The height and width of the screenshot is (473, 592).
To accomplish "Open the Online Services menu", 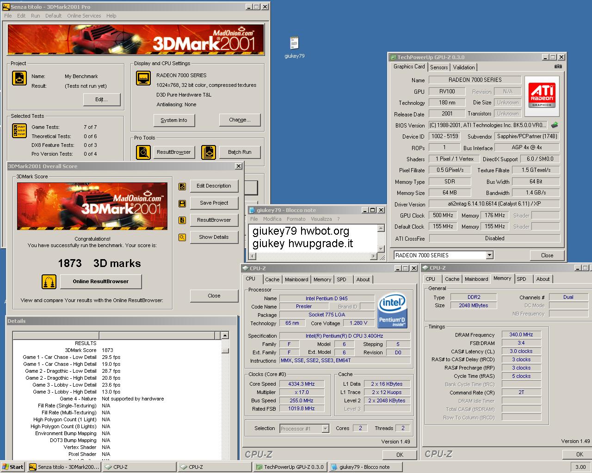I will (x=84, y=16).
